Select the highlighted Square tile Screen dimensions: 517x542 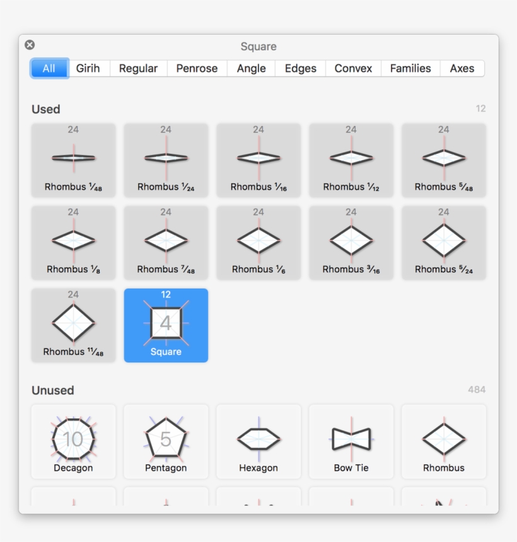(166, 325)
